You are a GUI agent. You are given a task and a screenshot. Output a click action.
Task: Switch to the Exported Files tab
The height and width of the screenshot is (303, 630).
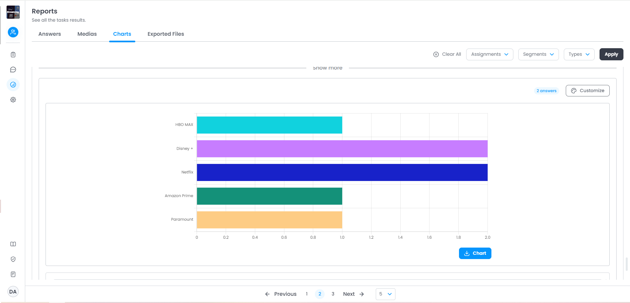[166, 34]
